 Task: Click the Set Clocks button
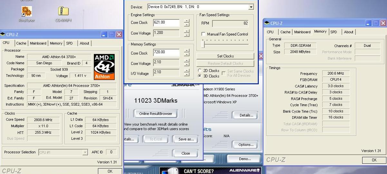point(225,56)
